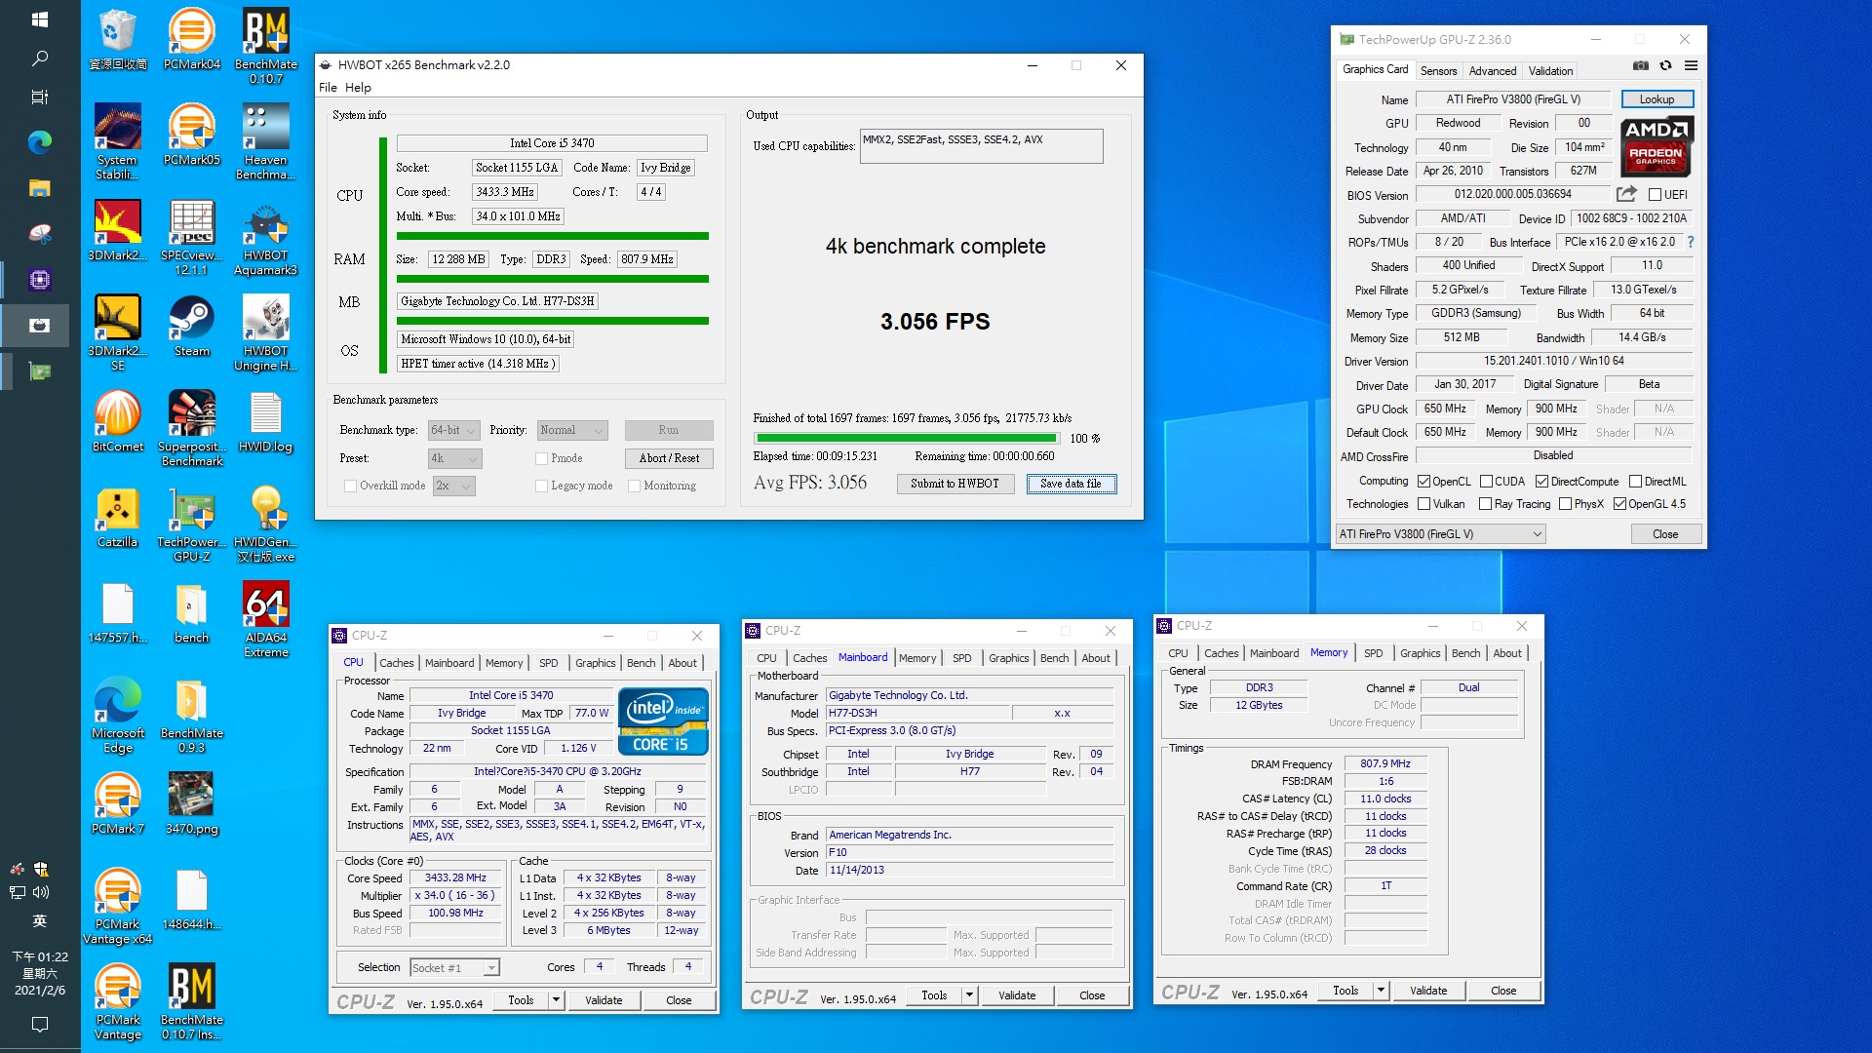Screen dimensions: 1872x1053
Task: Click GPU-Z refresh icon
Action: [1665, 65]
